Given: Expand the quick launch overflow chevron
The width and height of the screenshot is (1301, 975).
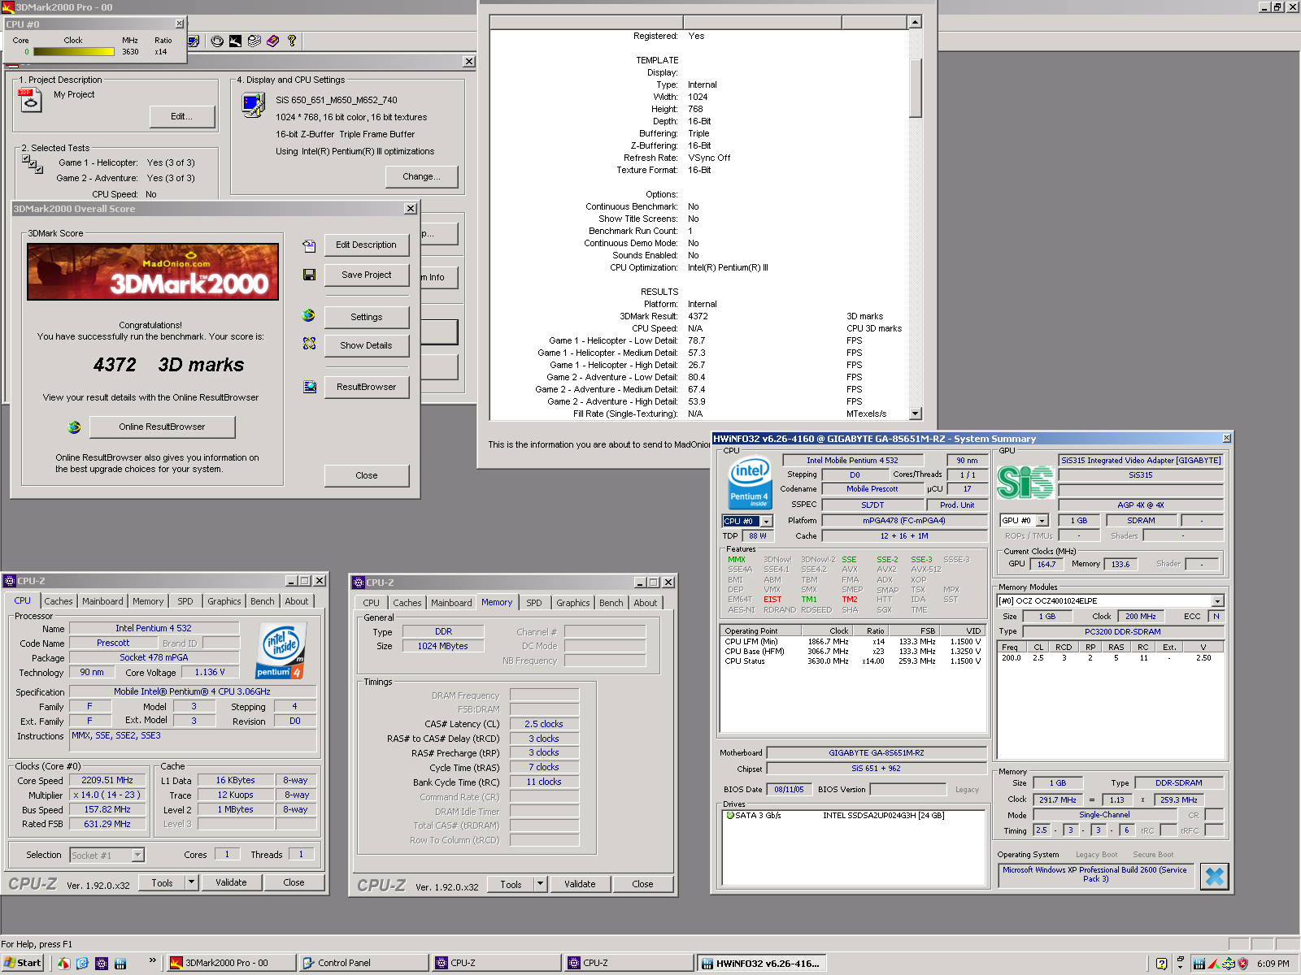Looking at the screenshot, I should pos(152,961).
